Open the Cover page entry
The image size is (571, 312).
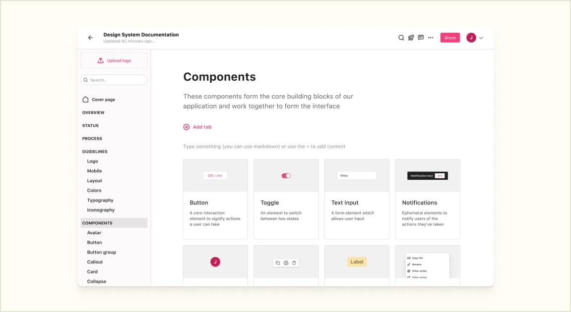[x=103, y=100]
